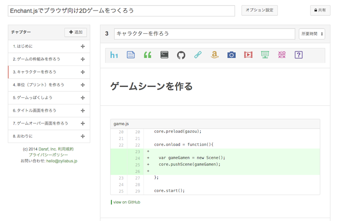The width and height of the screenshot is (337, 221).
Task: Select chapter 4. 単位（プリント）を作ろう
Action: point(39,85)
